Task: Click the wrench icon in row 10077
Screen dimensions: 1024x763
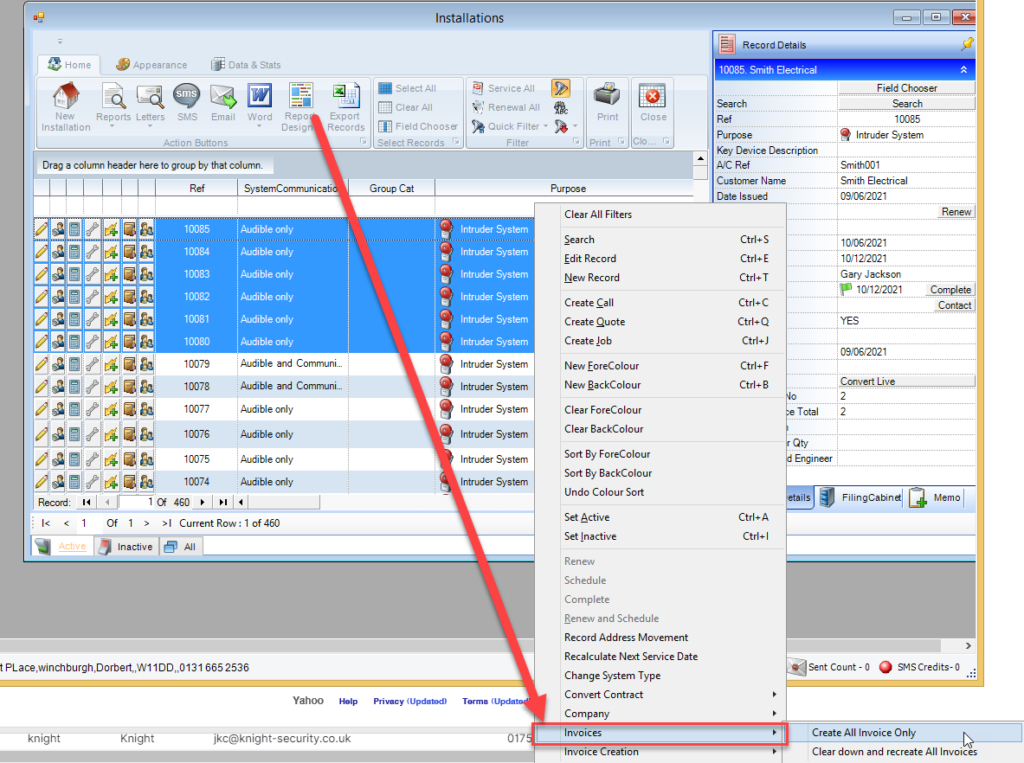Action: (x=93, y=409)
